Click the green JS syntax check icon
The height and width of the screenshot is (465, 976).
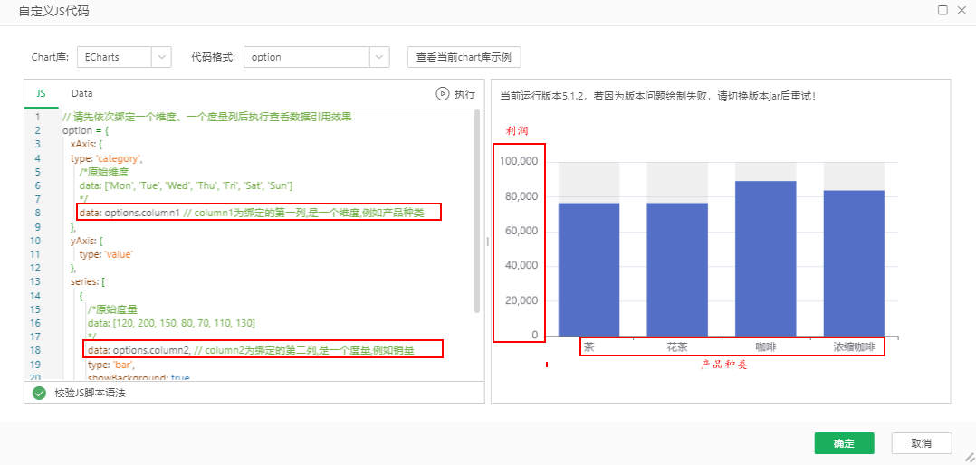(39, 393)
